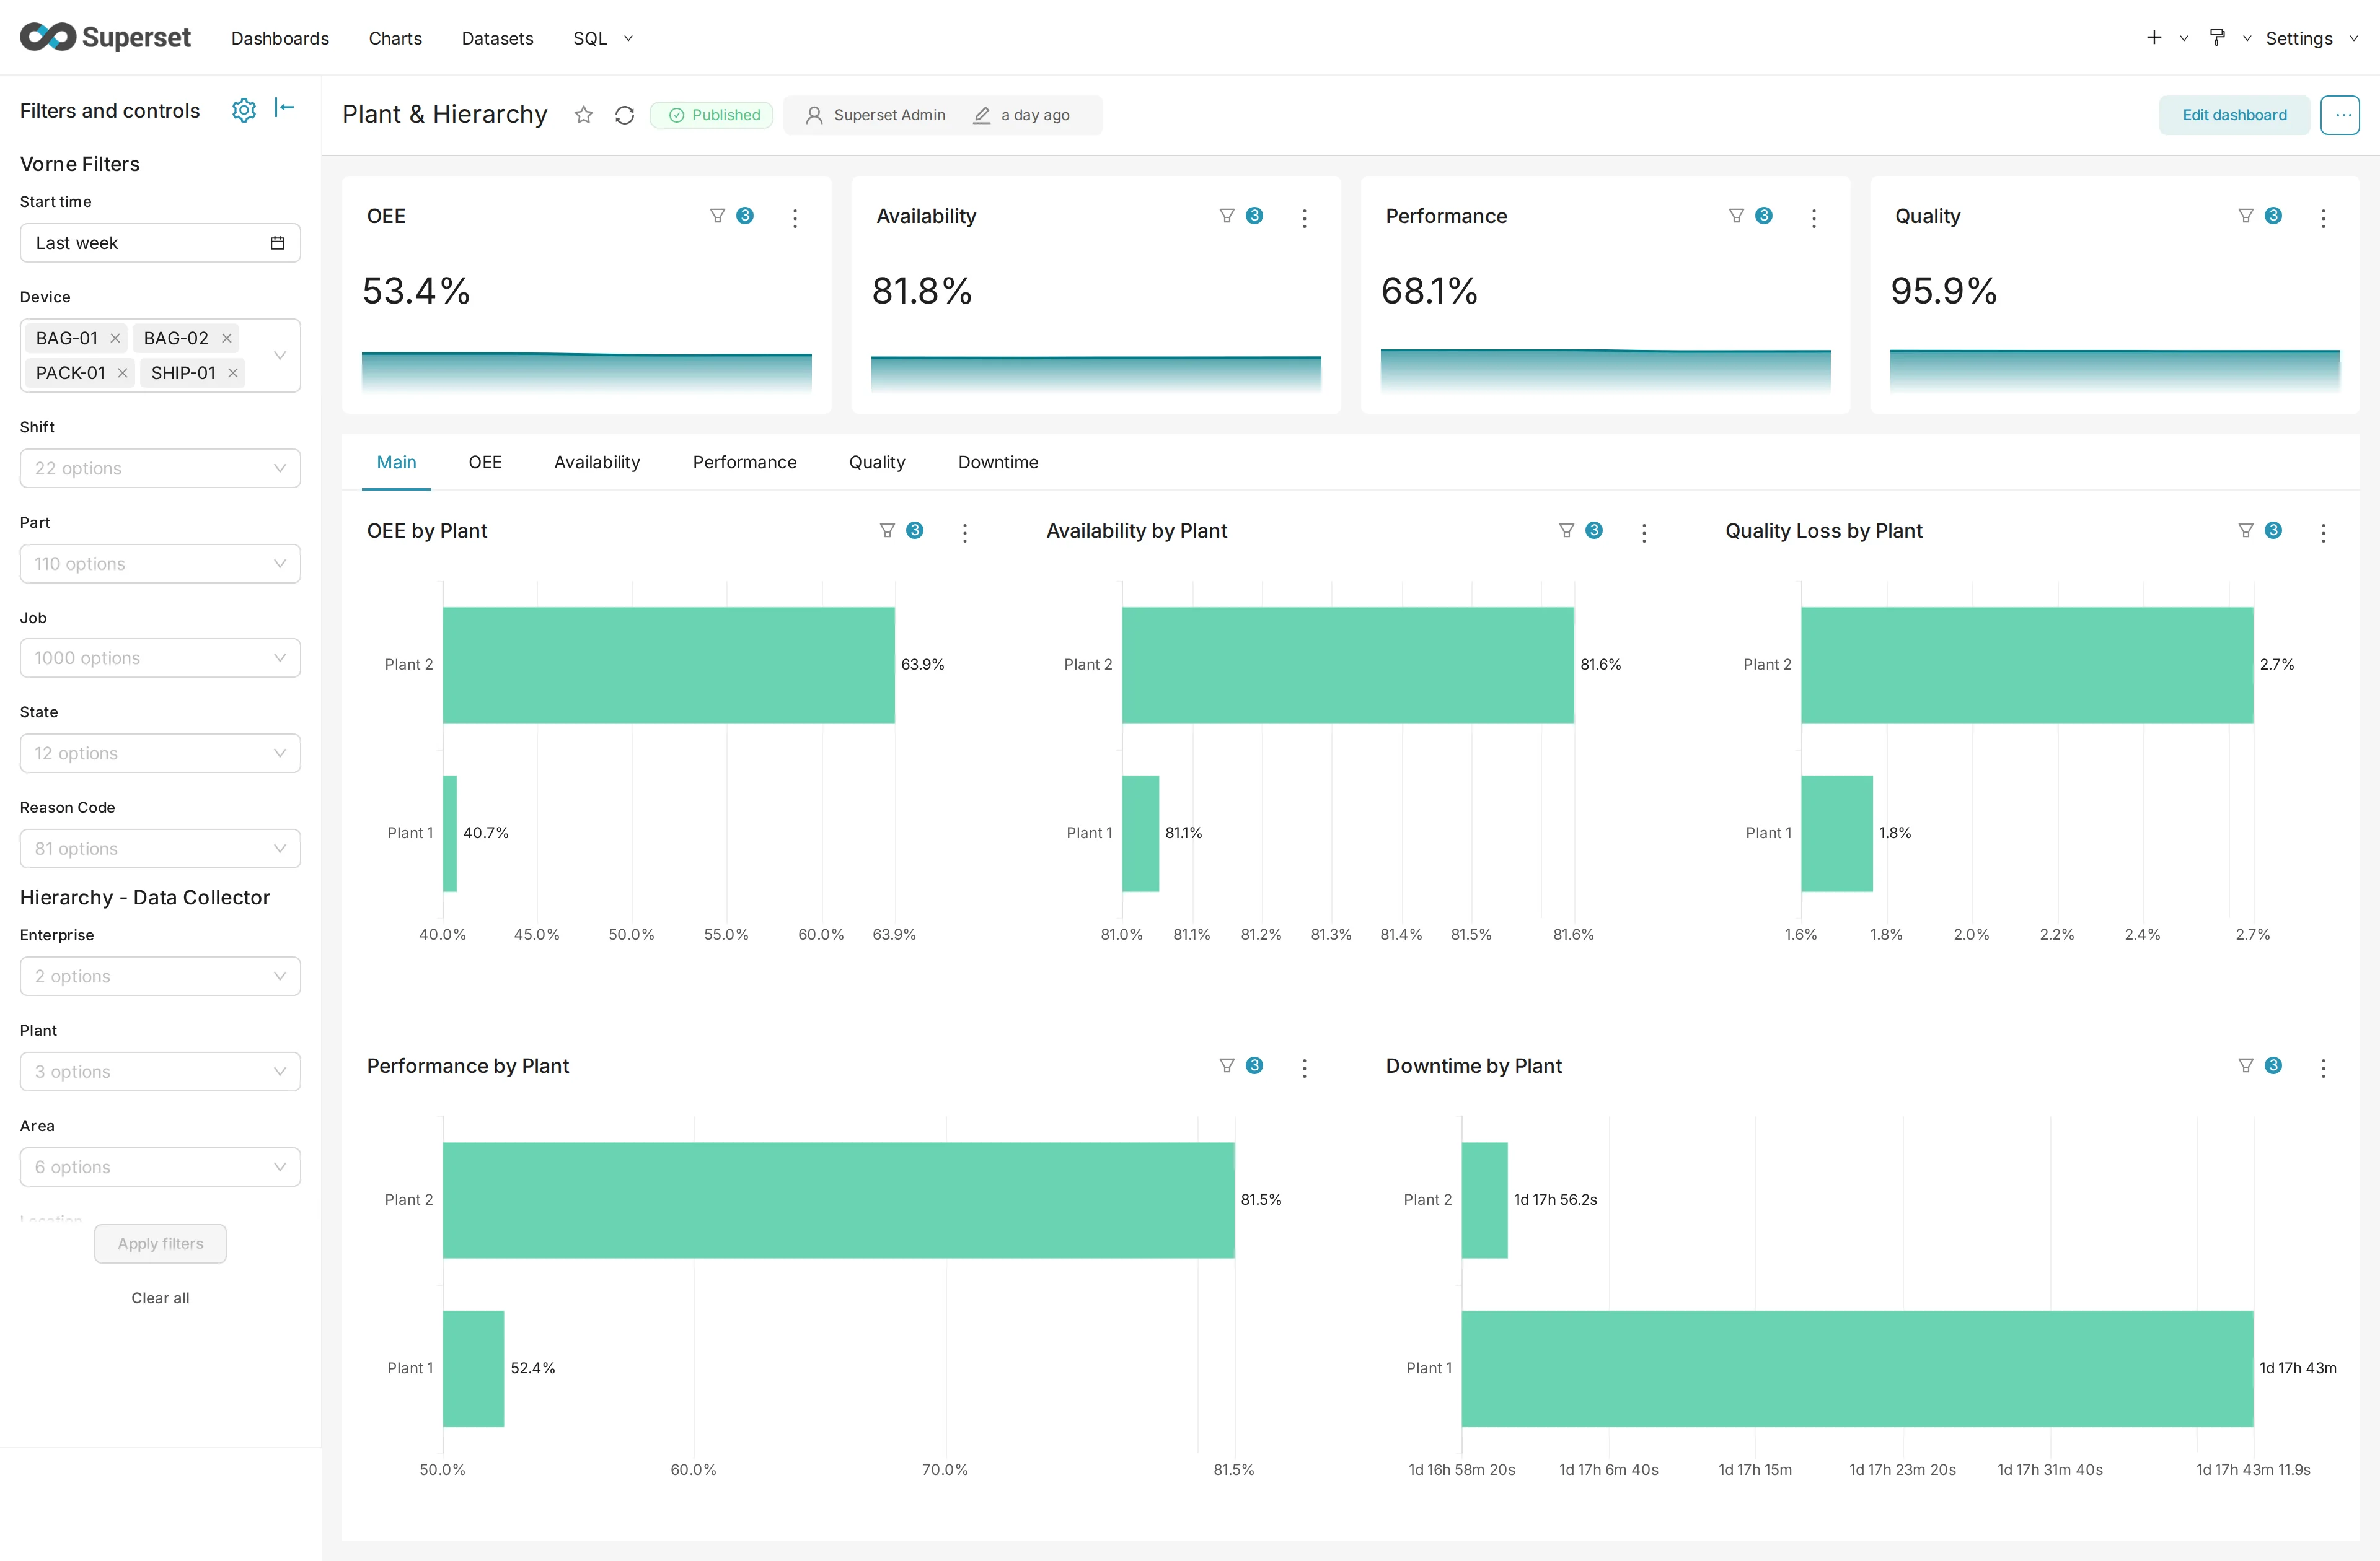Show applied filters on OEE card
This screenshot has height=1561, width=2380.
tap(731, 216)
